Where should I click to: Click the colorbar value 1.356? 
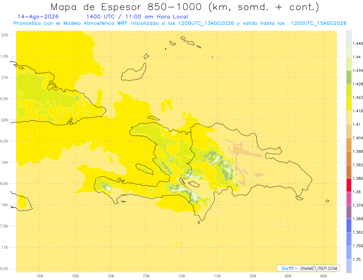[358, 246]
